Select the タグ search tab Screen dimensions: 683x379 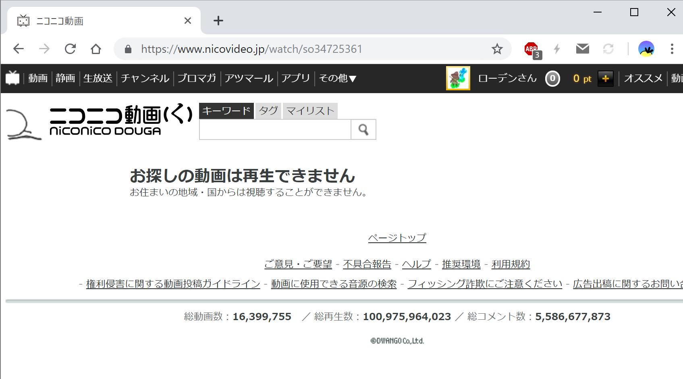point(268,111)
